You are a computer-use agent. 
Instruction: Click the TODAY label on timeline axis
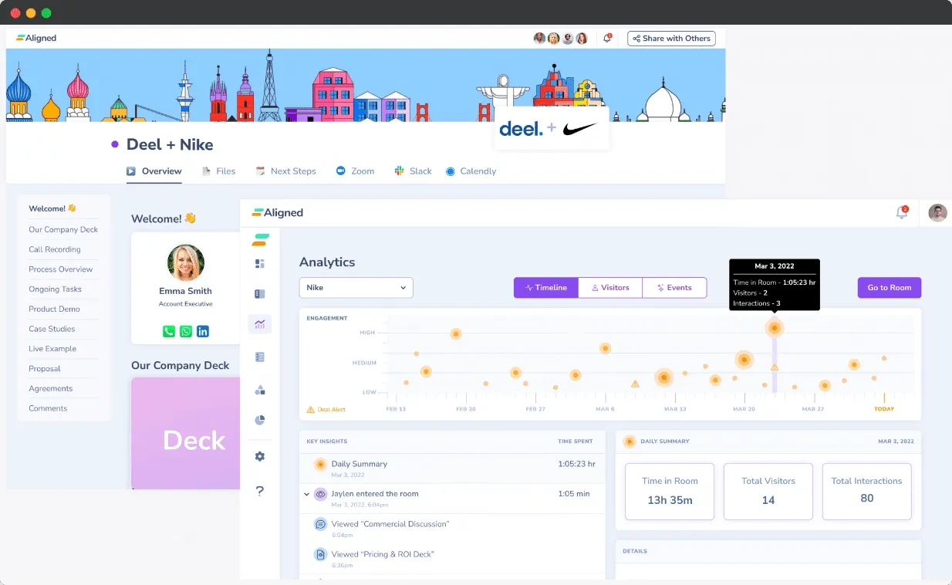[884, 409]
